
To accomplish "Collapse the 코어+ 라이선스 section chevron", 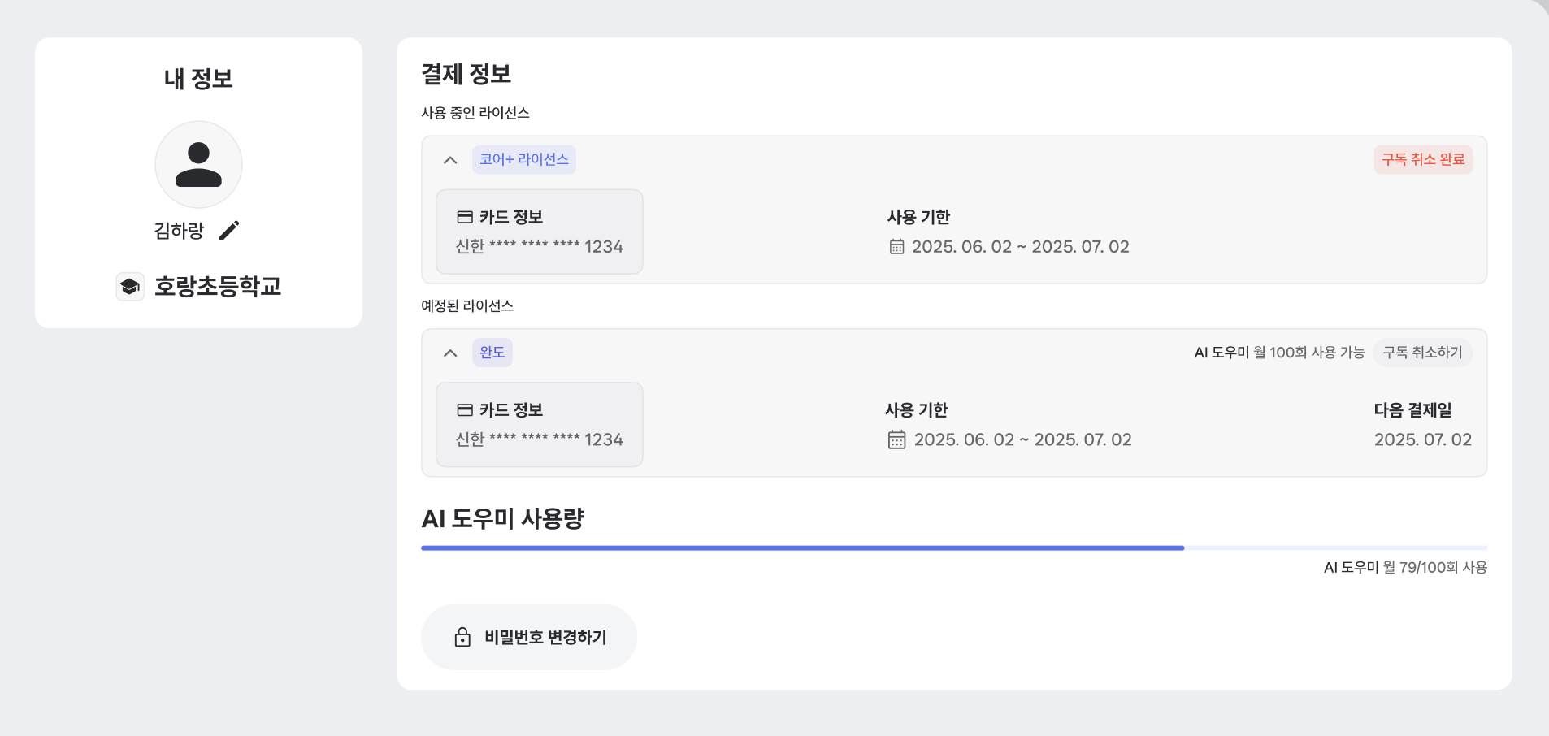I will [x=450, y=160].
